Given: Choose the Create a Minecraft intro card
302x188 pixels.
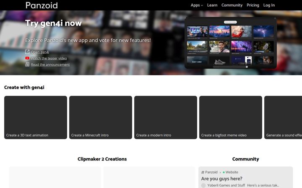Looking at the screenshot, I should [x=101, y=117].
